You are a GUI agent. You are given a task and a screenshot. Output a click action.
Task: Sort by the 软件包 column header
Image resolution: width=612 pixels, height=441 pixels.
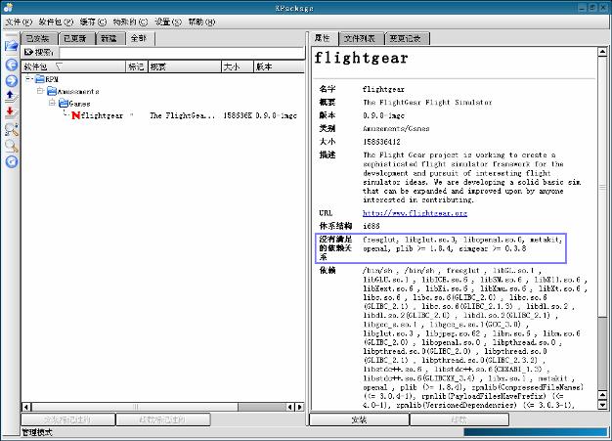pyautogui.click(x=73, y=66)
